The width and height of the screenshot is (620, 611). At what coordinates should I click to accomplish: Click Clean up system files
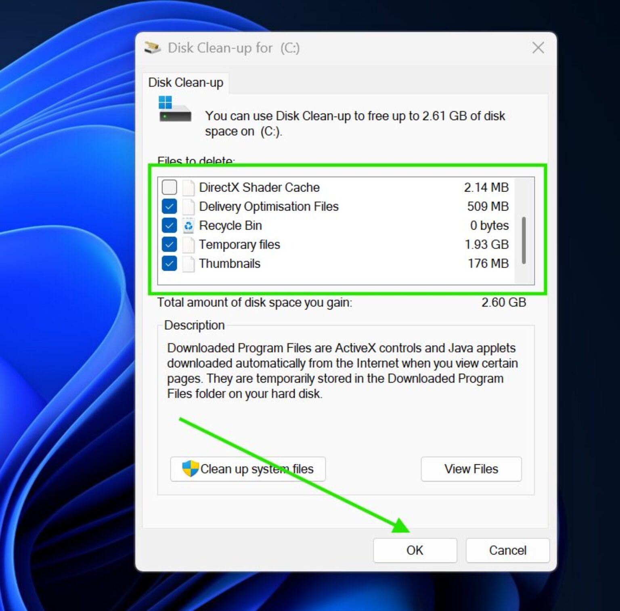coord(248,469)
